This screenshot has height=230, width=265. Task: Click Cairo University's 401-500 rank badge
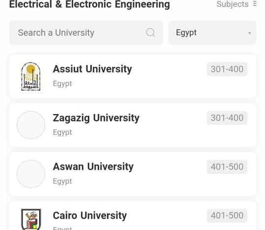point(227,215)
